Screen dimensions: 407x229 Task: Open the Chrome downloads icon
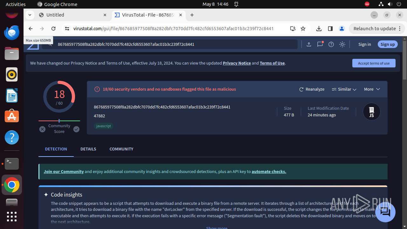319,29
